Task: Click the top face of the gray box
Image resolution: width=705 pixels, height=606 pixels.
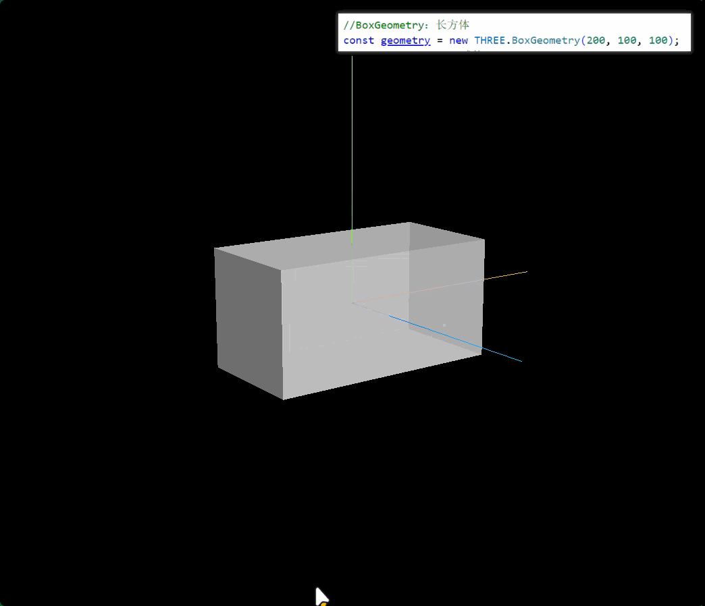Action: pos(349,245)
